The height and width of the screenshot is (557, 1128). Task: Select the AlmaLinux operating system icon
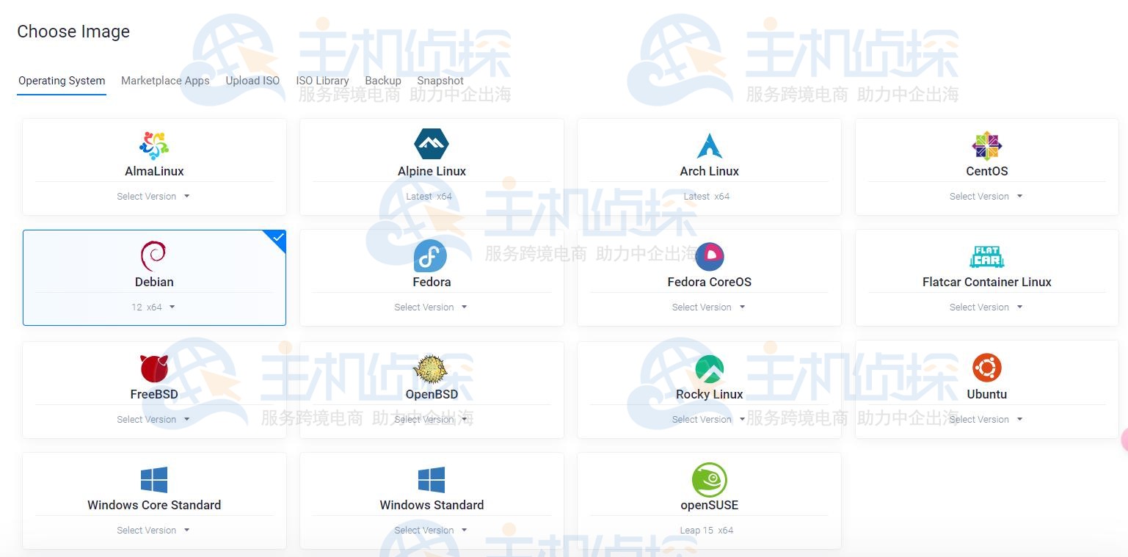[x=154, y=145]
